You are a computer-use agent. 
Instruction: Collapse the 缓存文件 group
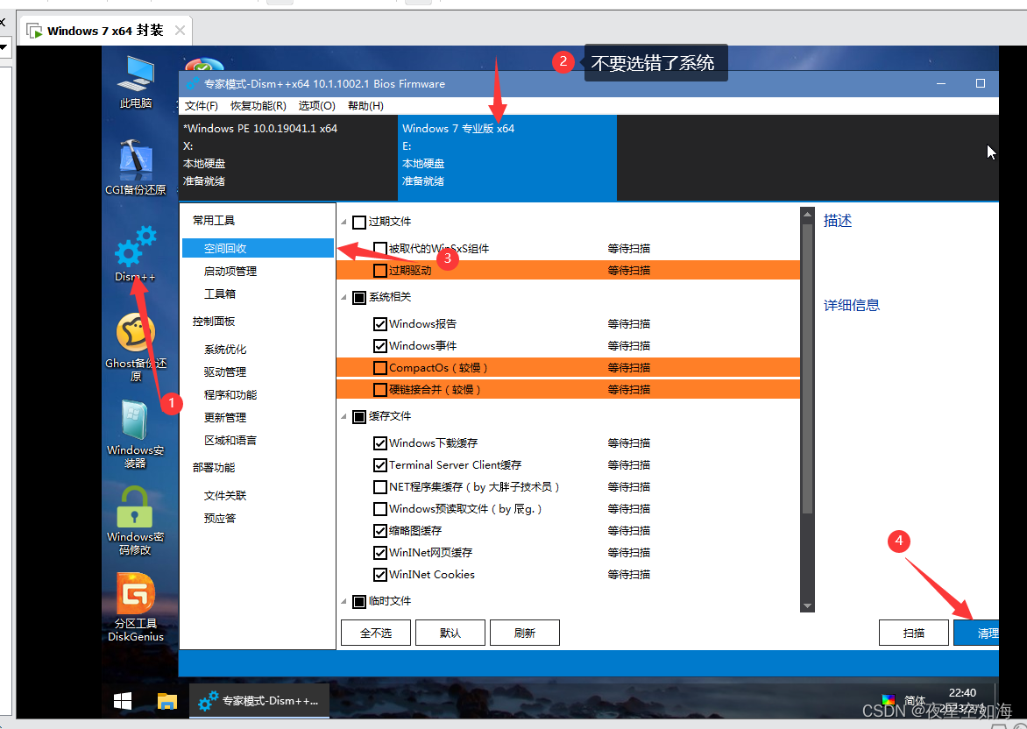click(344, 416)
